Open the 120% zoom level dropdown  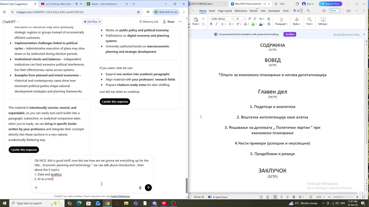(x=320, y=197)
